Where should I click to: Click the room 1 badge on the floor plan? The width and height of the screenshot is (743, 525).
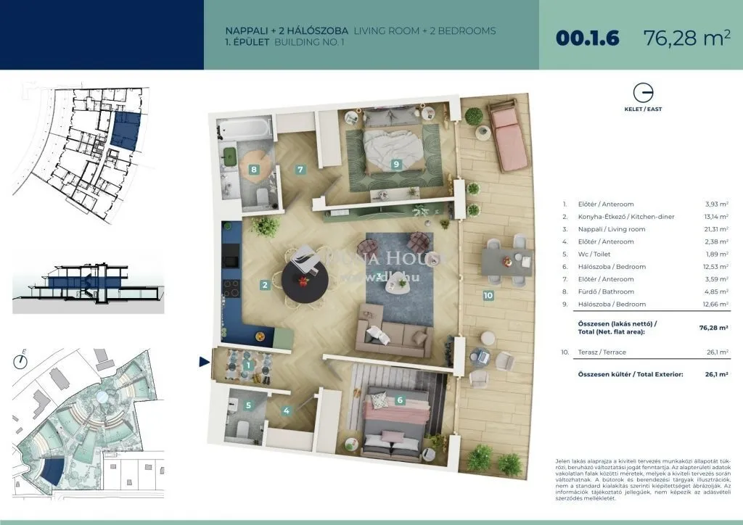[248, 365]
